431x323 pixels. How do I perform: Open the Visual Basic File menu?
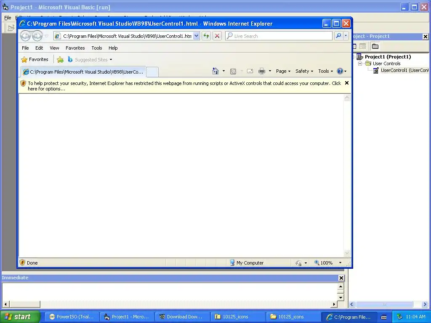click(x=8, y=18)
